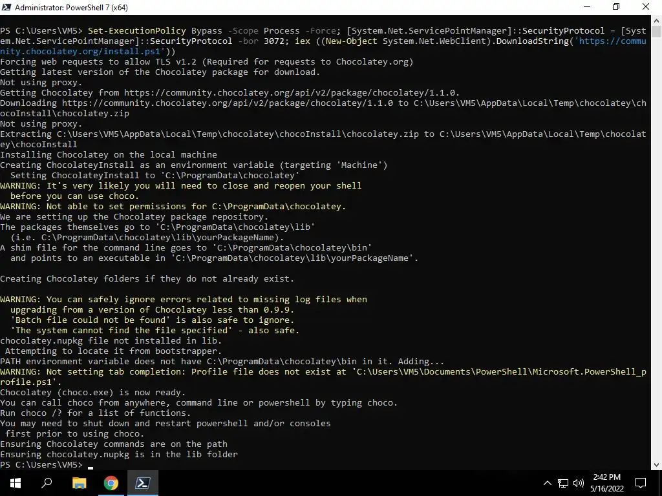Click 'Creating Chocolatey folders if they do not already exist.'
Viewport: 662px width, 496px height.
[x=147, y=279]
